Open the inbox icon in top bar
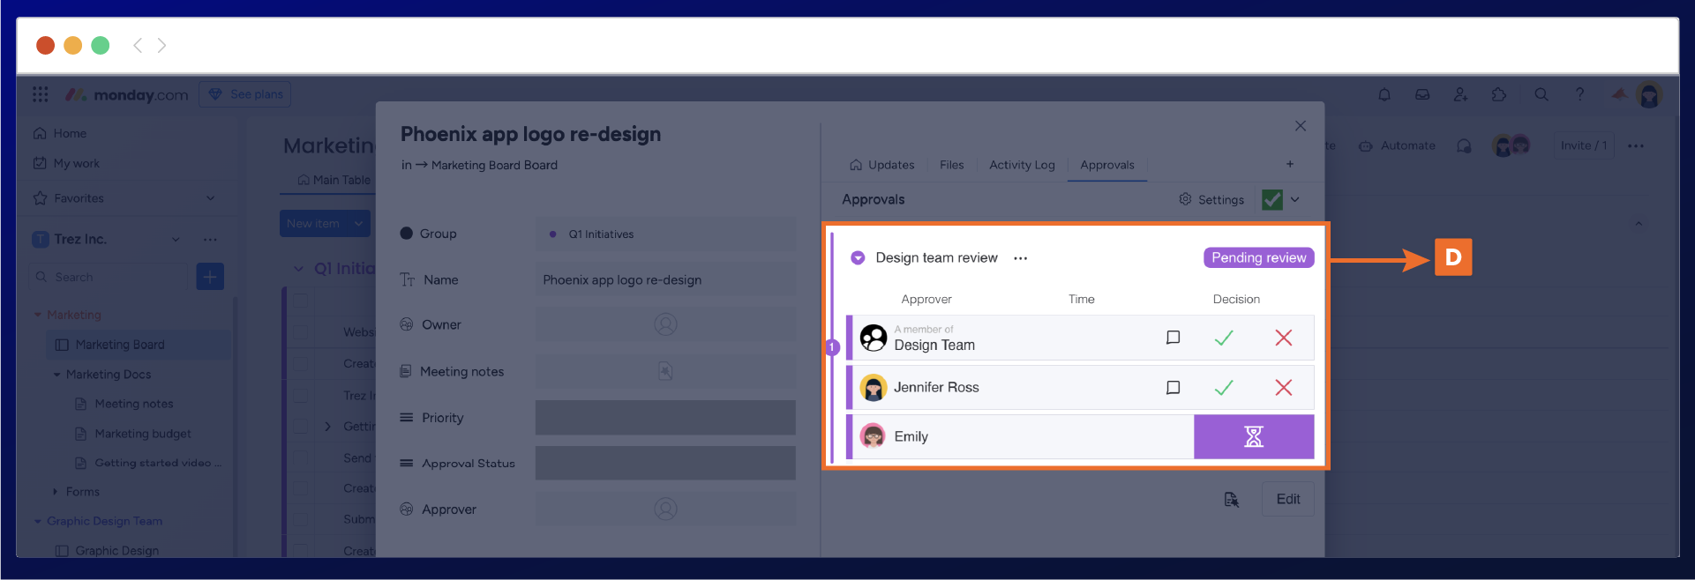This screenshot has height=580, width=1695. coord(1422,95)
